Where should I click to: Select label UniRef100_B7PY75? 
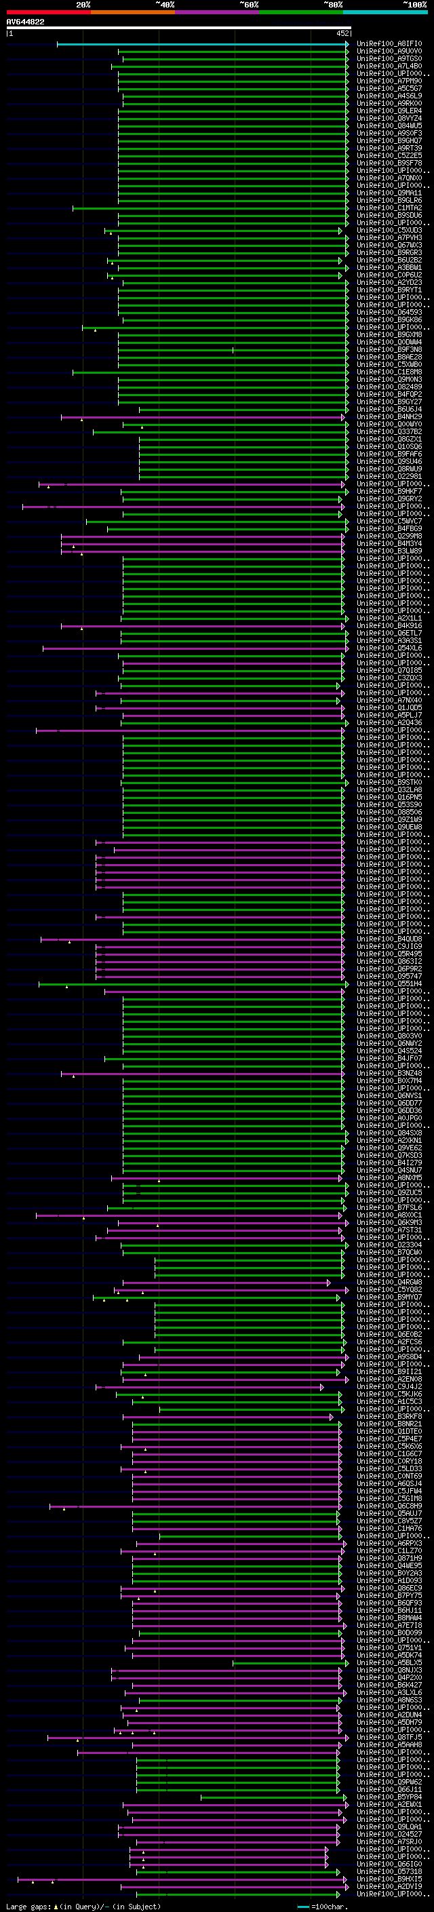389,1595
